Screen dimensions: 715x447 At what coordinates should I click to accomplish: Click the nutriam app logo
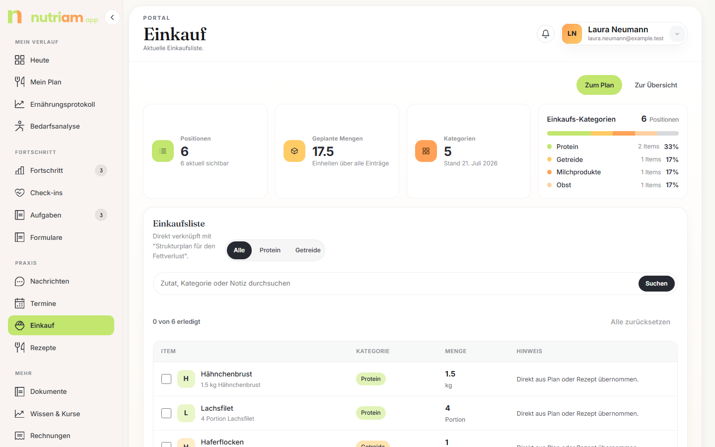point(53,17)
